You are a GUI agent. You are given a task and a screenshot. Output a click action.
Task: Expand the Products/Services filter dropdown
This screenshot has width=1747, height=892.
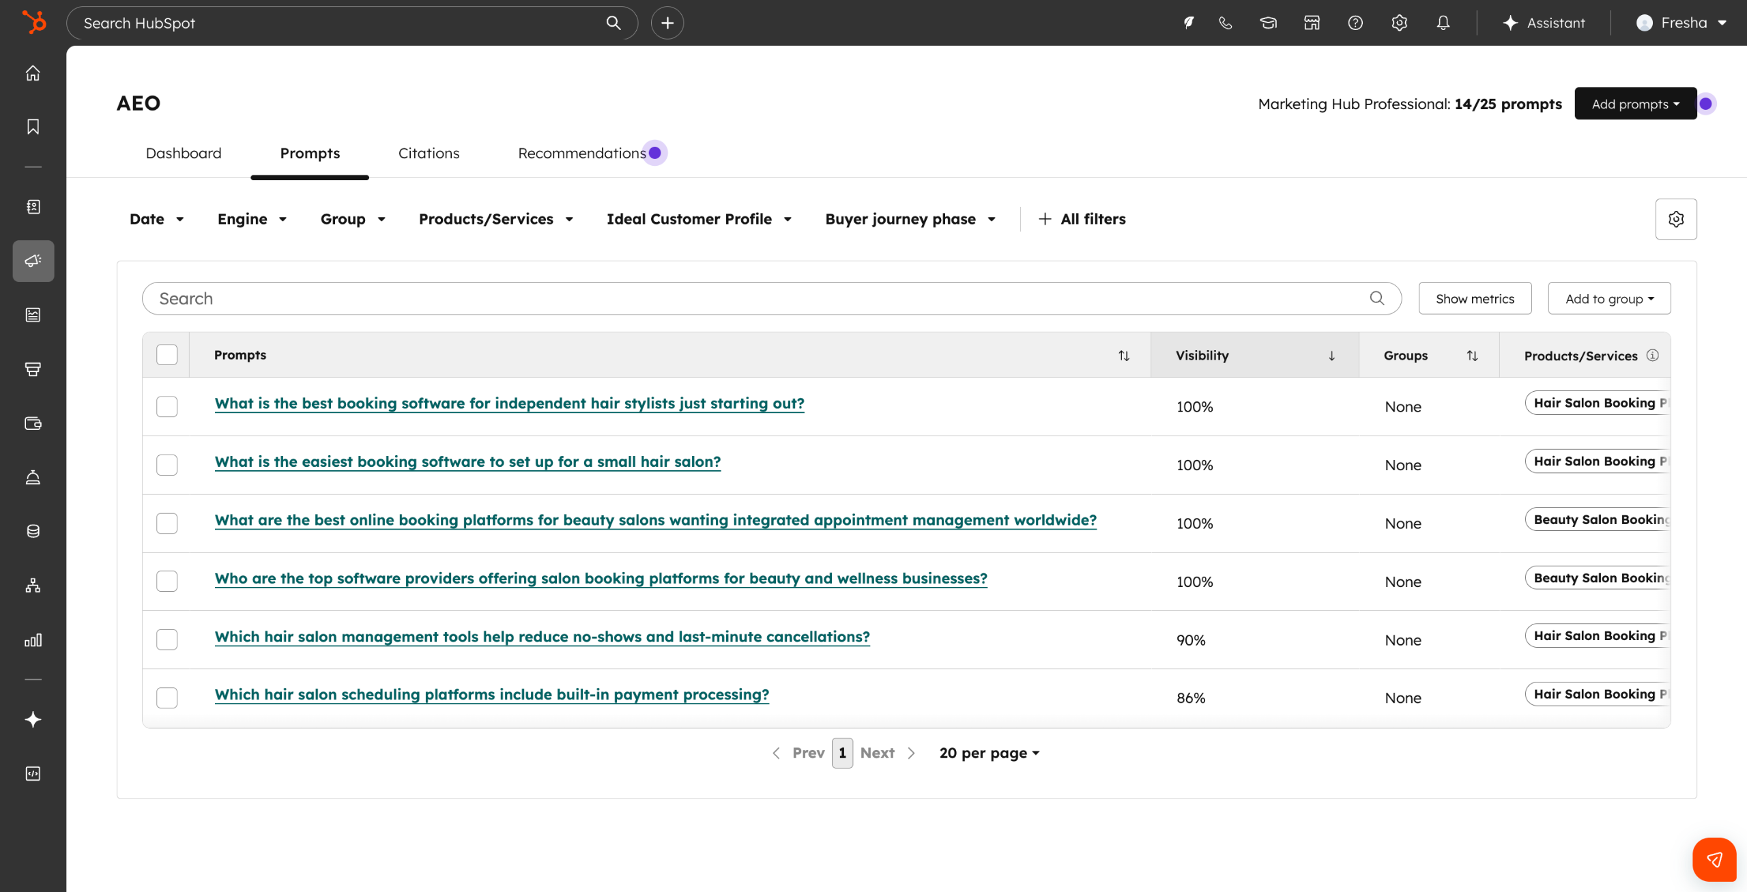click(496, 219)
